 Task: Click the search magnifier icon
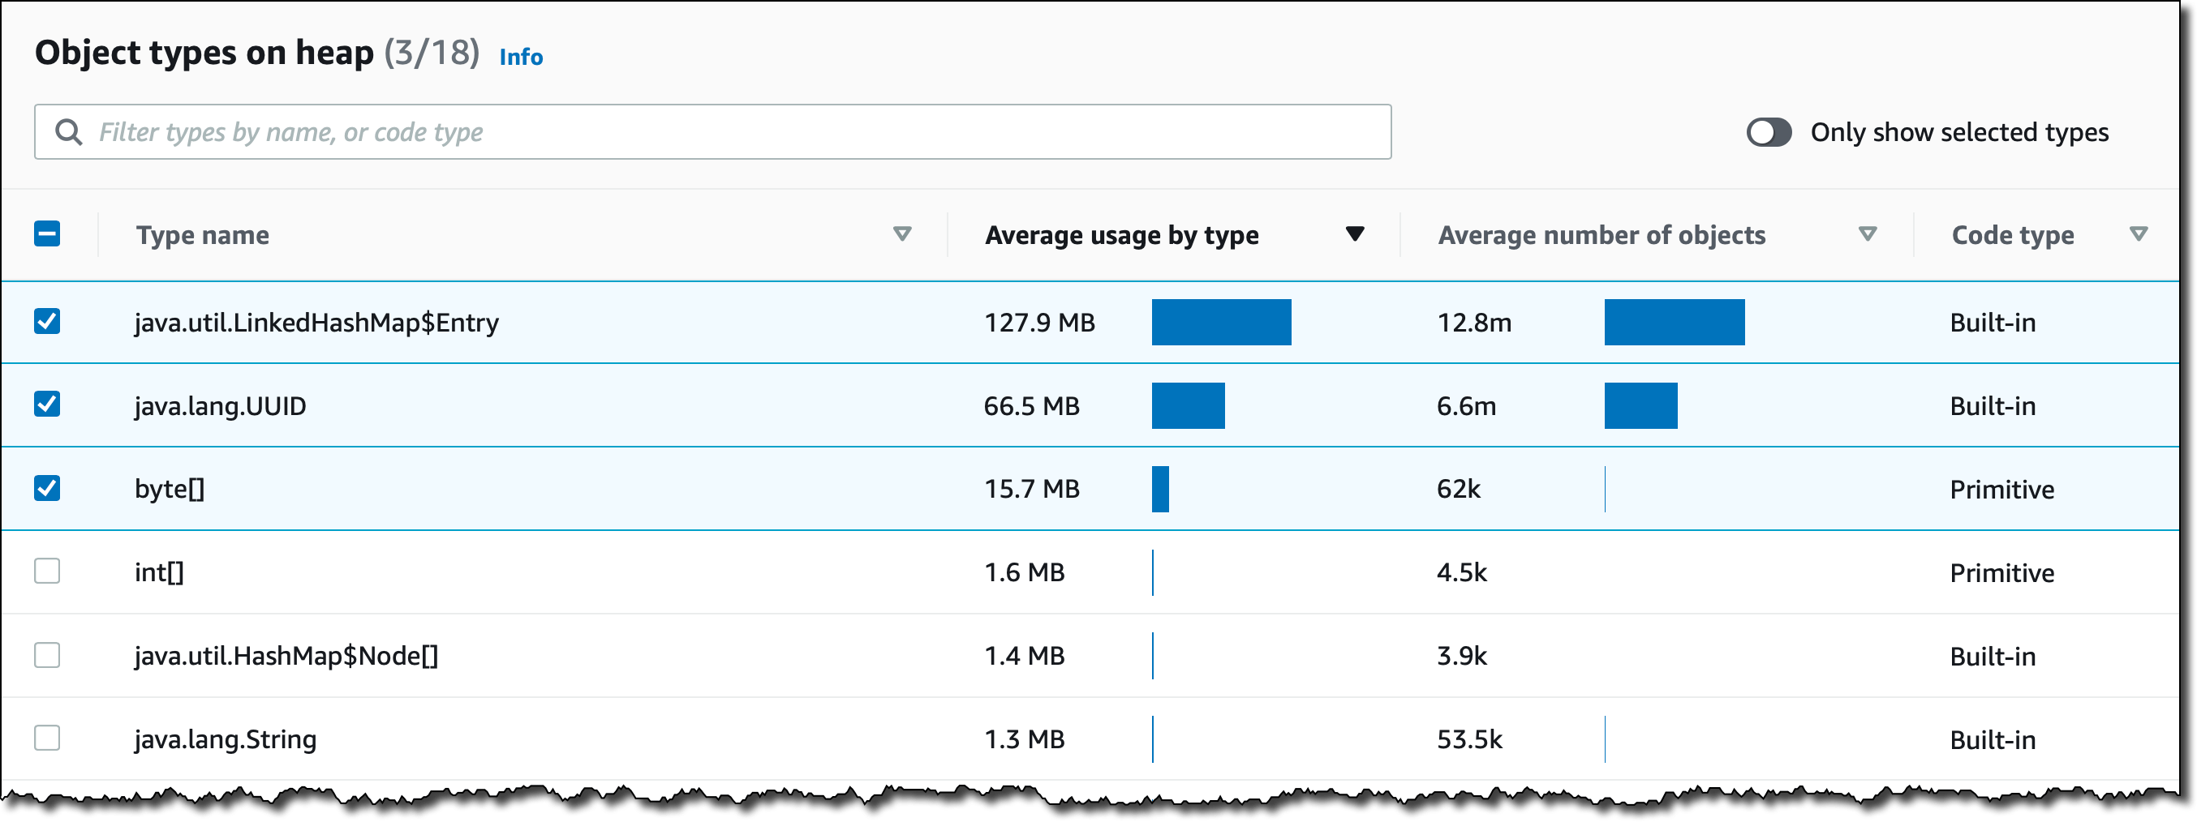pyautogui.click(x=68, y=132)
